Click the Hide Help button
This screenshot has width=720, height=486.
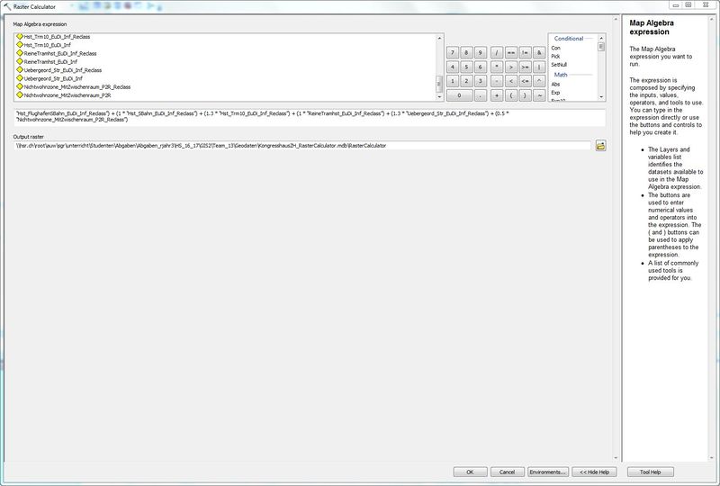click(x=596, y=472)
